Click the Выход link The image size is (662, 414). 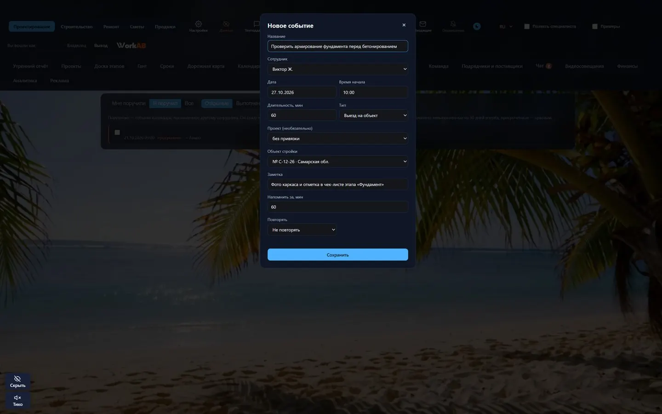[101, 46]
